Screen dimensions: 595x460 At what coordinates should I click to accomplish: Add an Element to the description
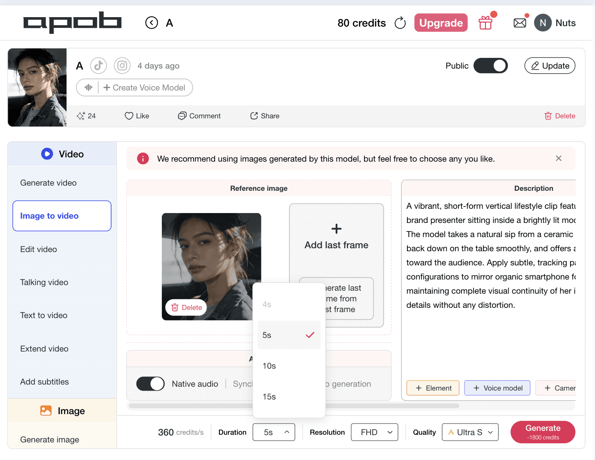[433, 388]
